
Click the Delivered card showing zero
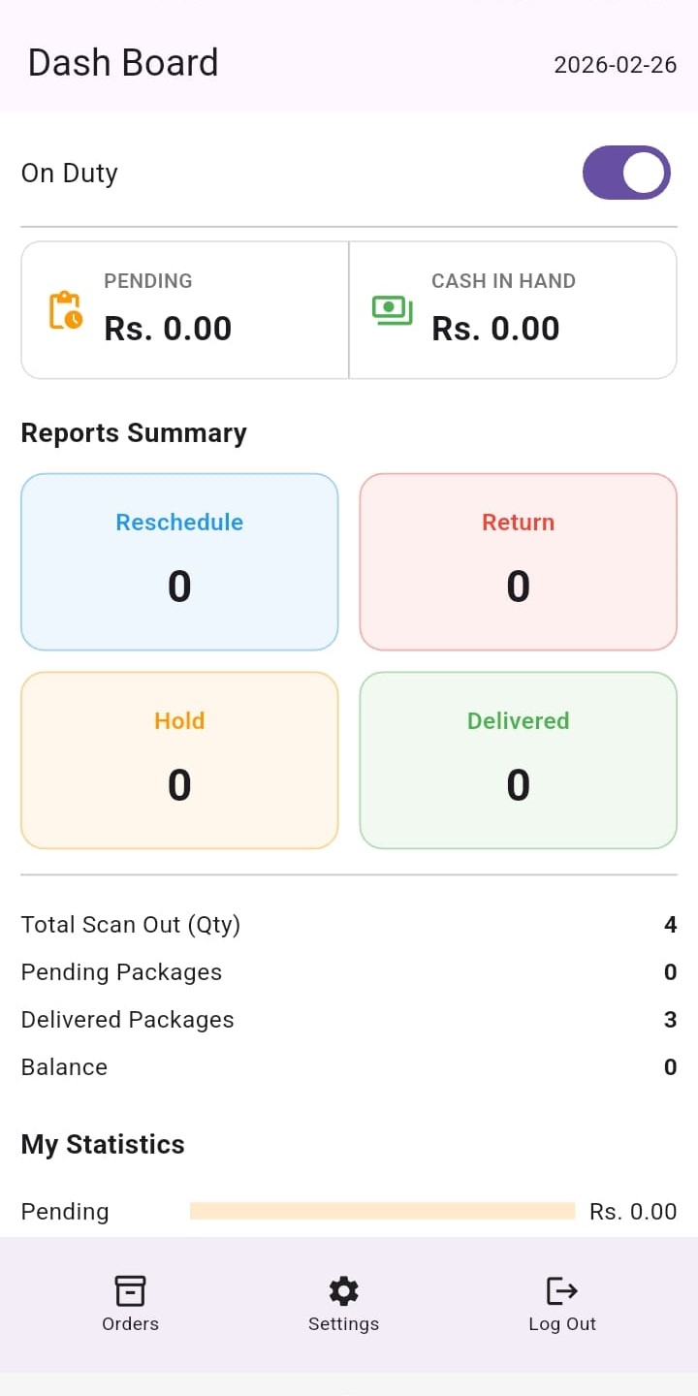(518, 759)
